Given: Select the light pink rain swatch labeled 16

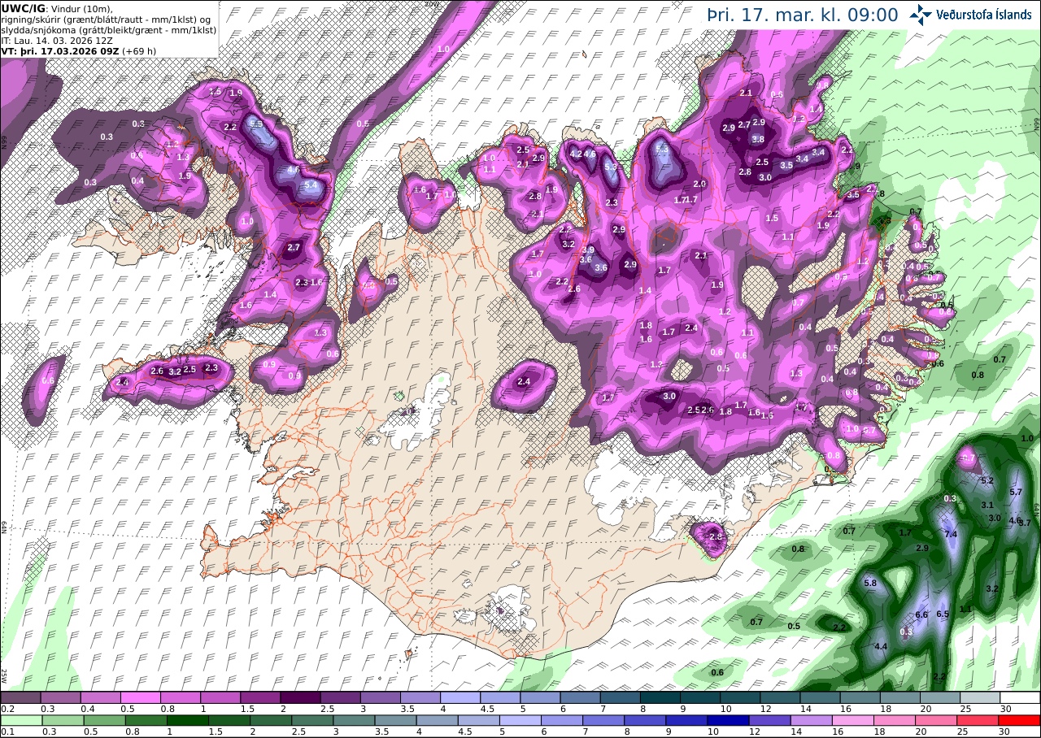Looking at the screenshot, I should (853, 720).
